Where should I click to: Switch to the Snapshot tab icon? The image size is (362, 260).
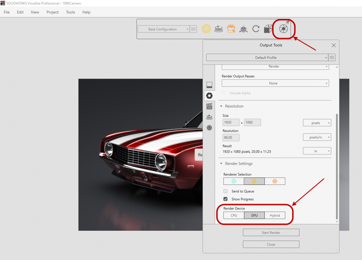[x=209, y=85]
